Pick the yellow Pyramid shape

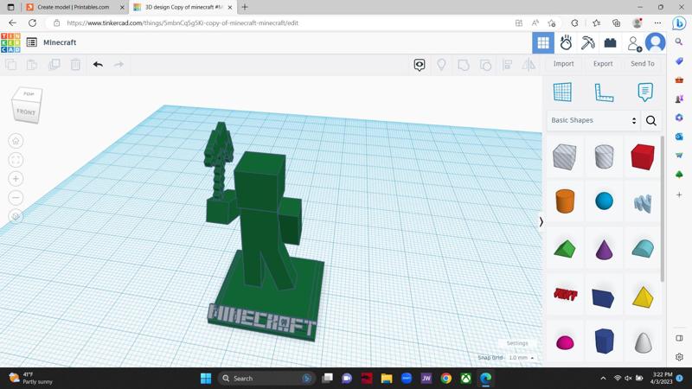[643, 297]
